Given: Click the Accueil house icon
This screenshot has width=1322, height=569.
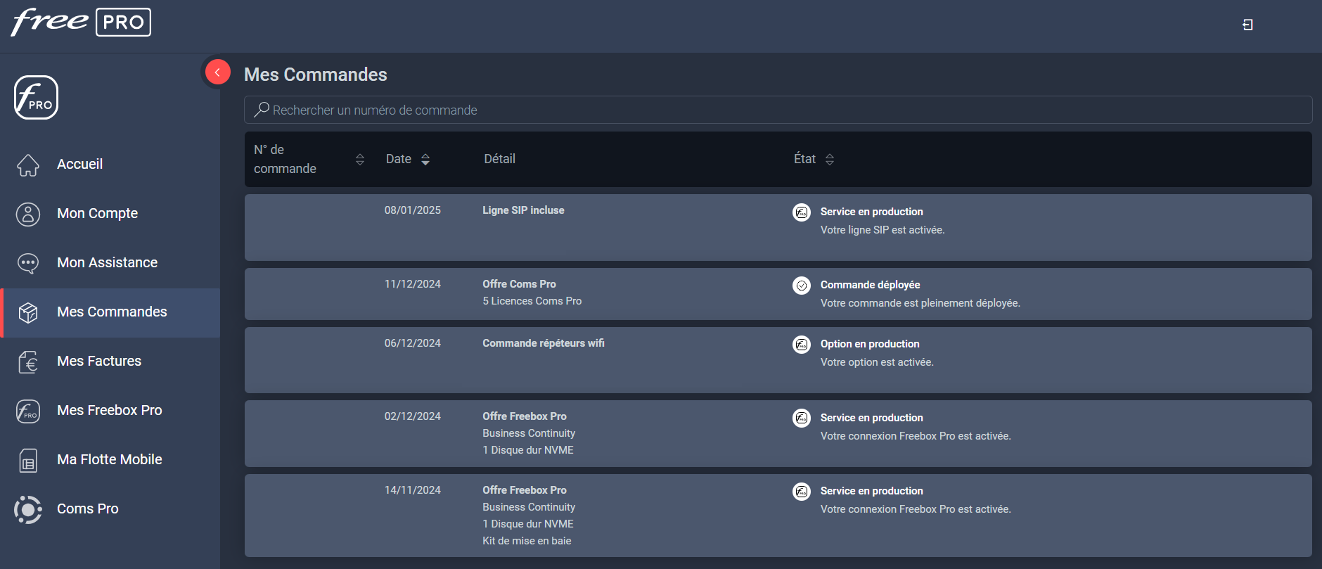Looking at the screenshot, I should 28,165.
